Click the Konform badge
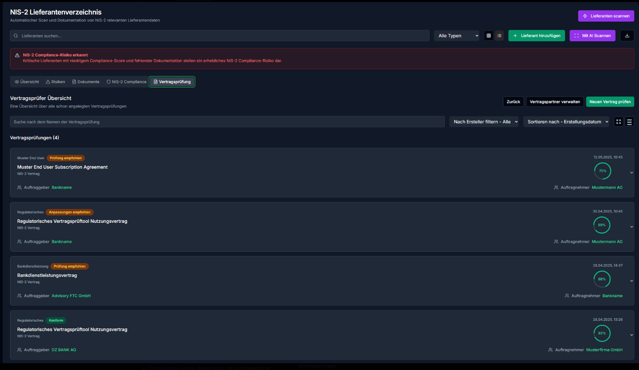This screenshot has width=639, height=370. point(56,320)
